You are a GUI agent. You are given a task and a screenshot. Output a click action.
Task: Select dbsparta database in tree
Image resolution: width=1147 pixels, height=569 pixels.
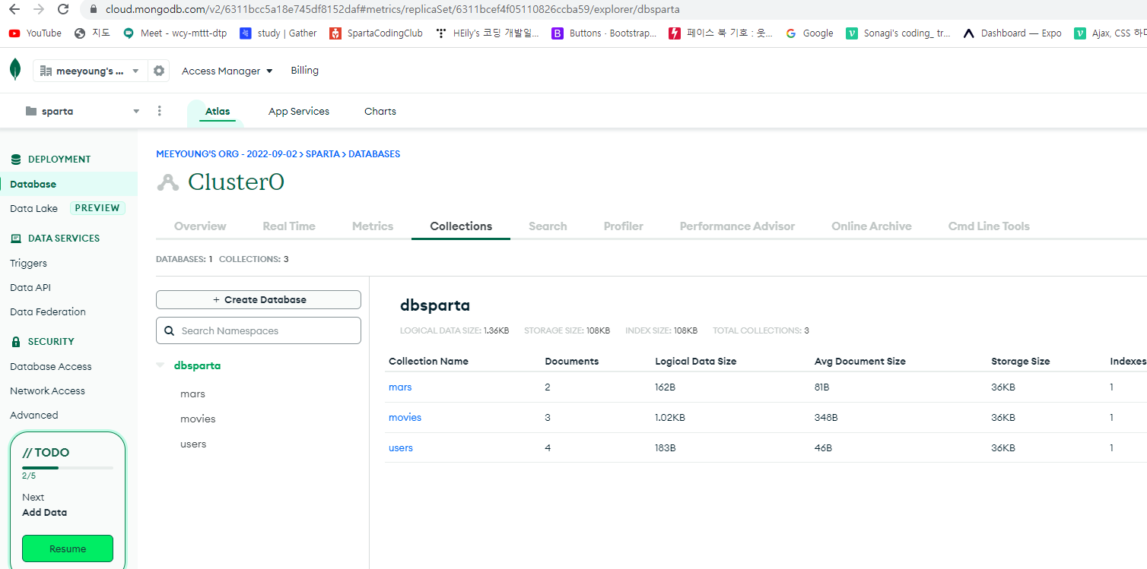pos(197,365)
